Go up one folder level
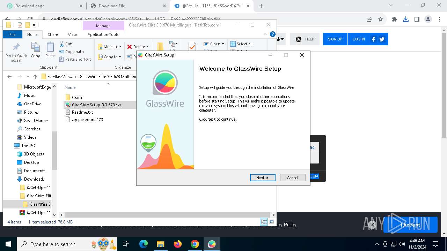The height and width of the screenshot is (251, 447). pos(35,77)
